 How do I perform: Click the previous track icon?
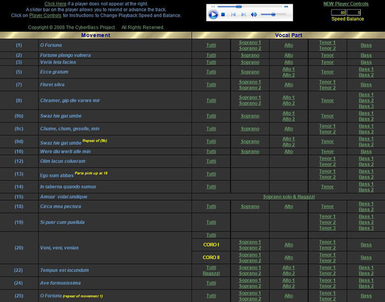click(233, 14)
